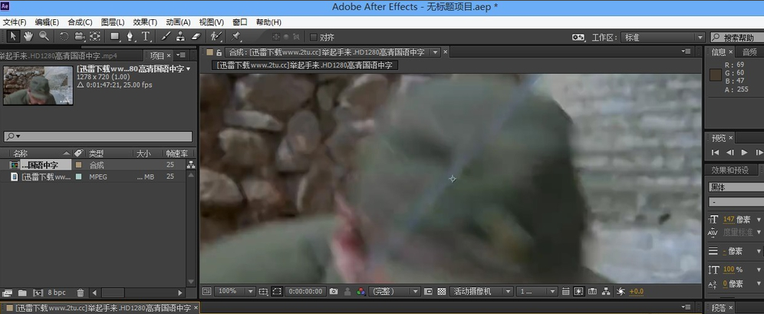
Task: Select the Hand tool
Action: pyautogui.click(x=28, y=36)
